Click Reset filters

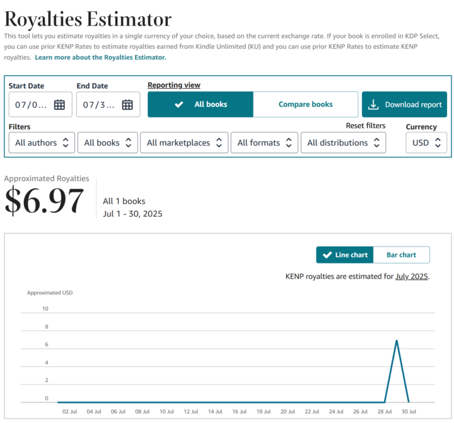[x=365, y=125]
